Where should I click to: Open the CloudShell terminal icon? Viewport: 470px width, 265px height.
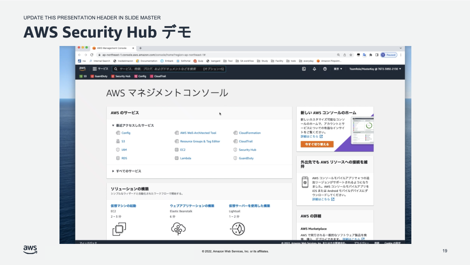click(x=304, y=69)
